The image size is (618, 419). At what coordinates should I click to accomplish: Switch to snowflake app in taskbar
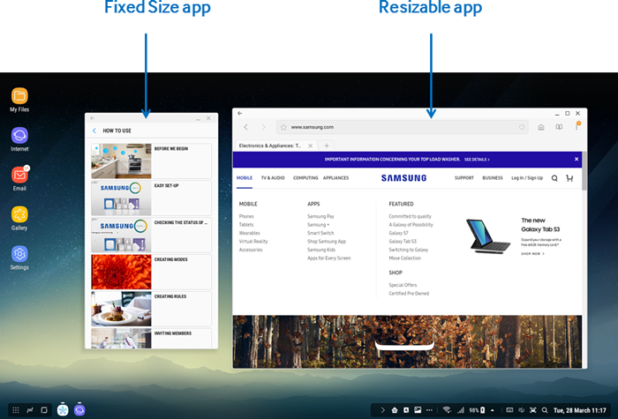pos(63,409)
